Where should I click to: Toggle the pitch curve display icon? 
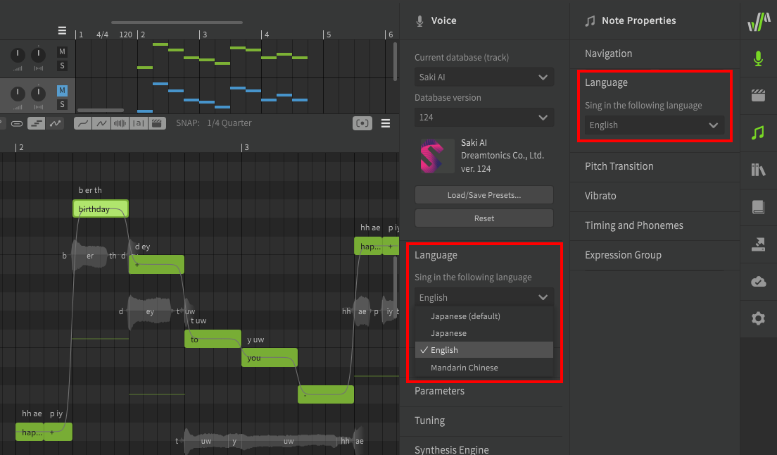tap(83, 123)
